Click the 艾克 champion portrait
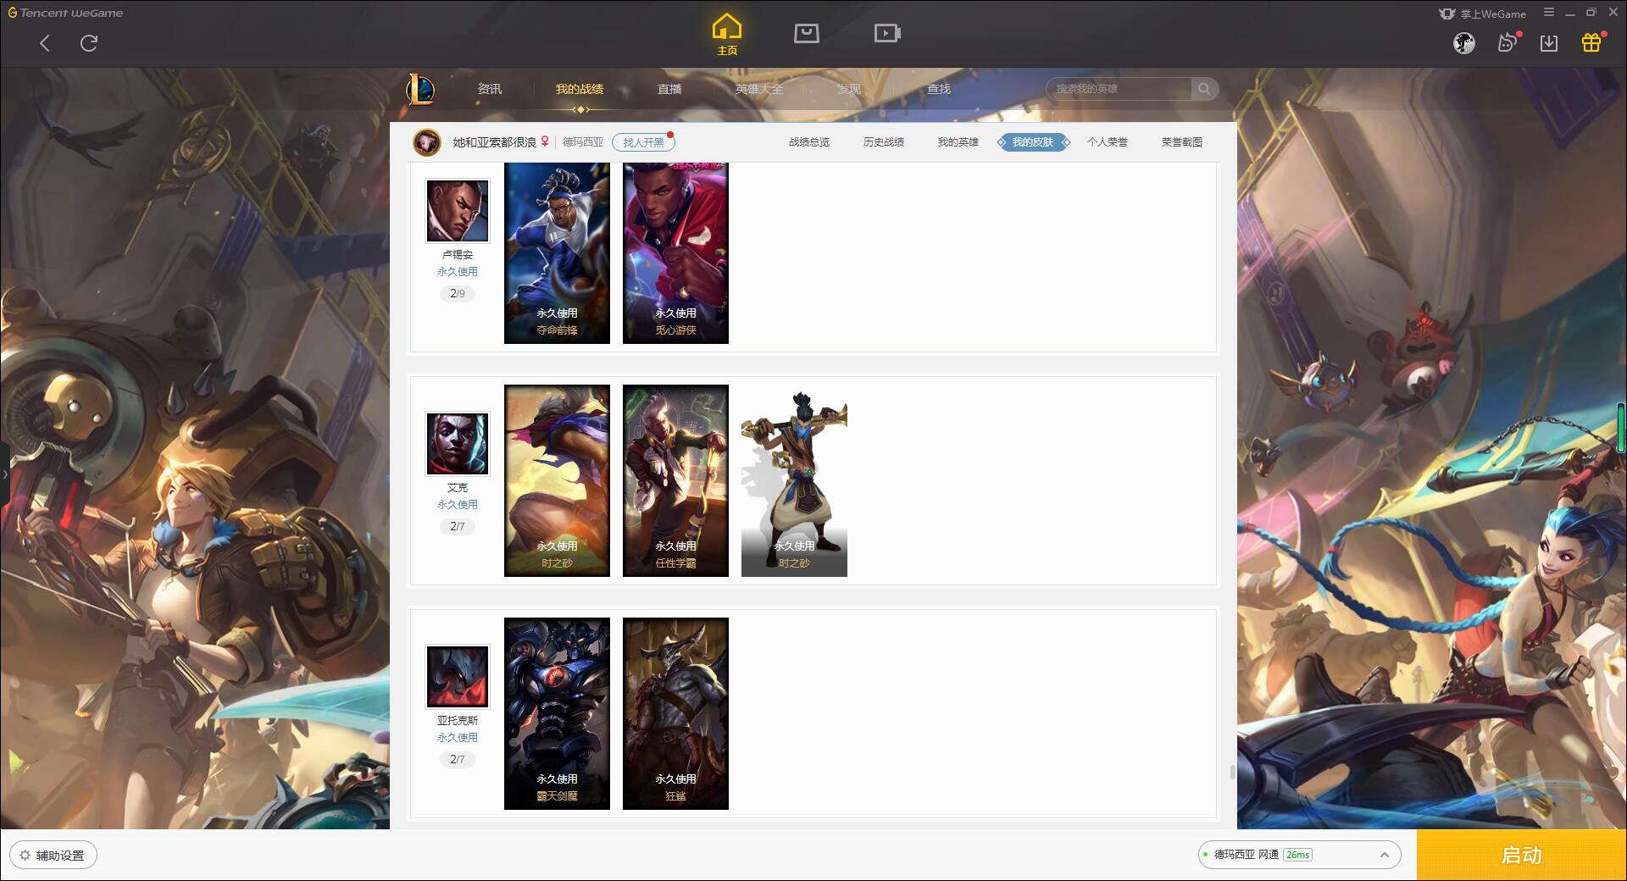The height and width of the screenshot is (881, 1627). click(x=458, y=444)
